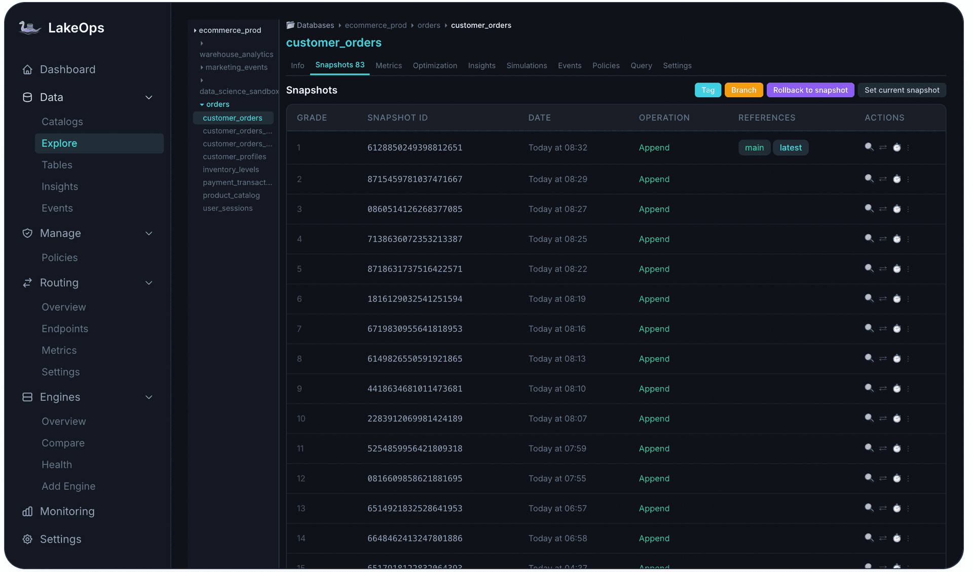Open the Insights tab
973x572 pixels.
pyautogui.click(x=481, y=65)
